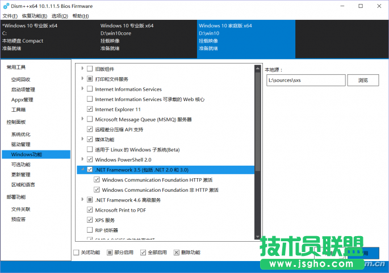This screenshot has height=273, width=389.
Task: Open 驱动管理 in the sidebar
Action: tap(21, 144)
